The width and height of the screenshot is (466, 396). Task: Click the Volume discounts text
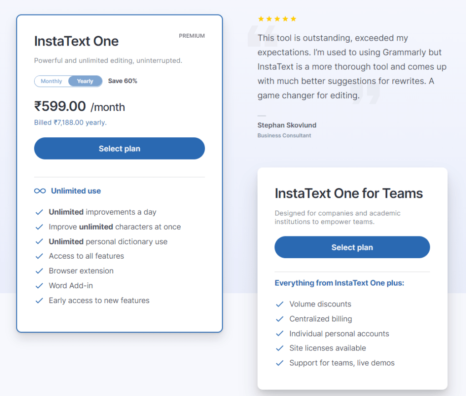320,304
